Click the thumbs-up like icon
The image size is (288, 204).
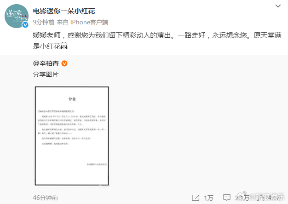[x=260, y=198]
